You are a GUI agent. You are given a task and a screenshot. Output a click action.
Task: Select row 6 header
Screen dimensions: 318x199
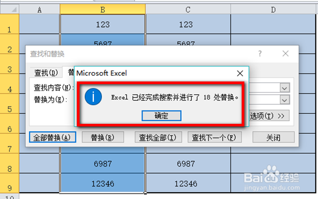click(10, 123)
